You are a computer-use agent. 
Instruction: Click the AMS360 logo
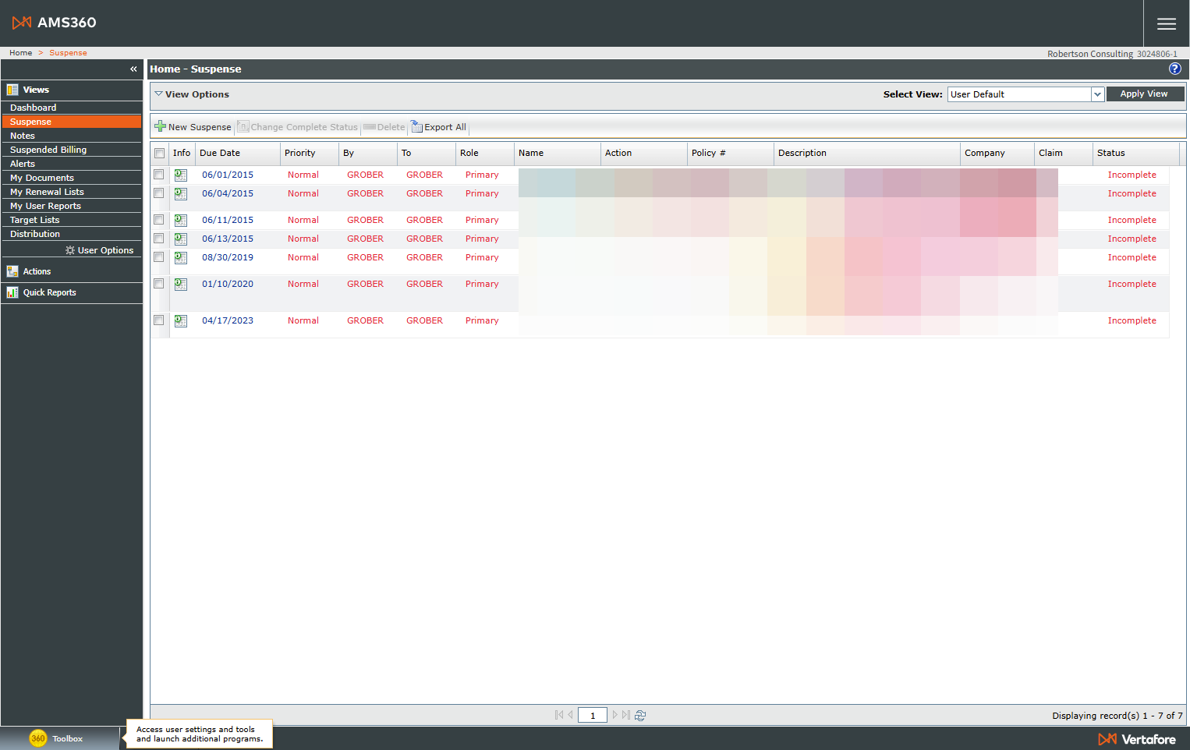pyautogui.click(x=55, y=23)
